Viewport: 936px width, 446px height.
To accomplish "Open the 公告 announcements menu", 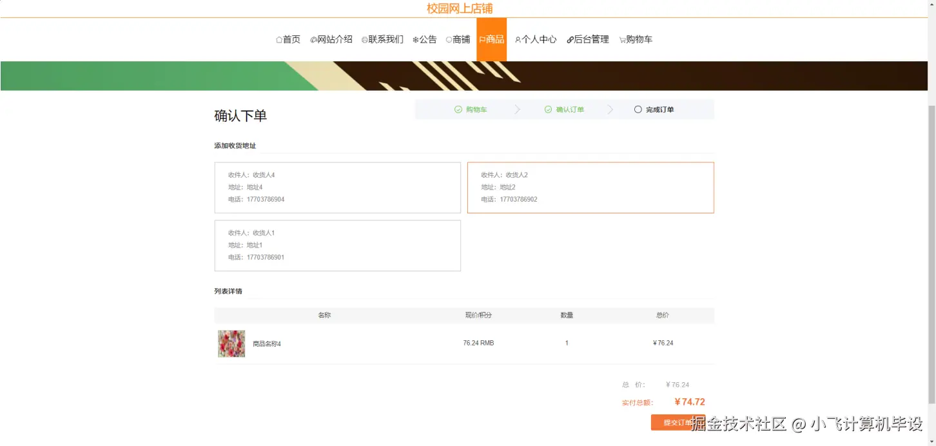I will pos(424,39).
